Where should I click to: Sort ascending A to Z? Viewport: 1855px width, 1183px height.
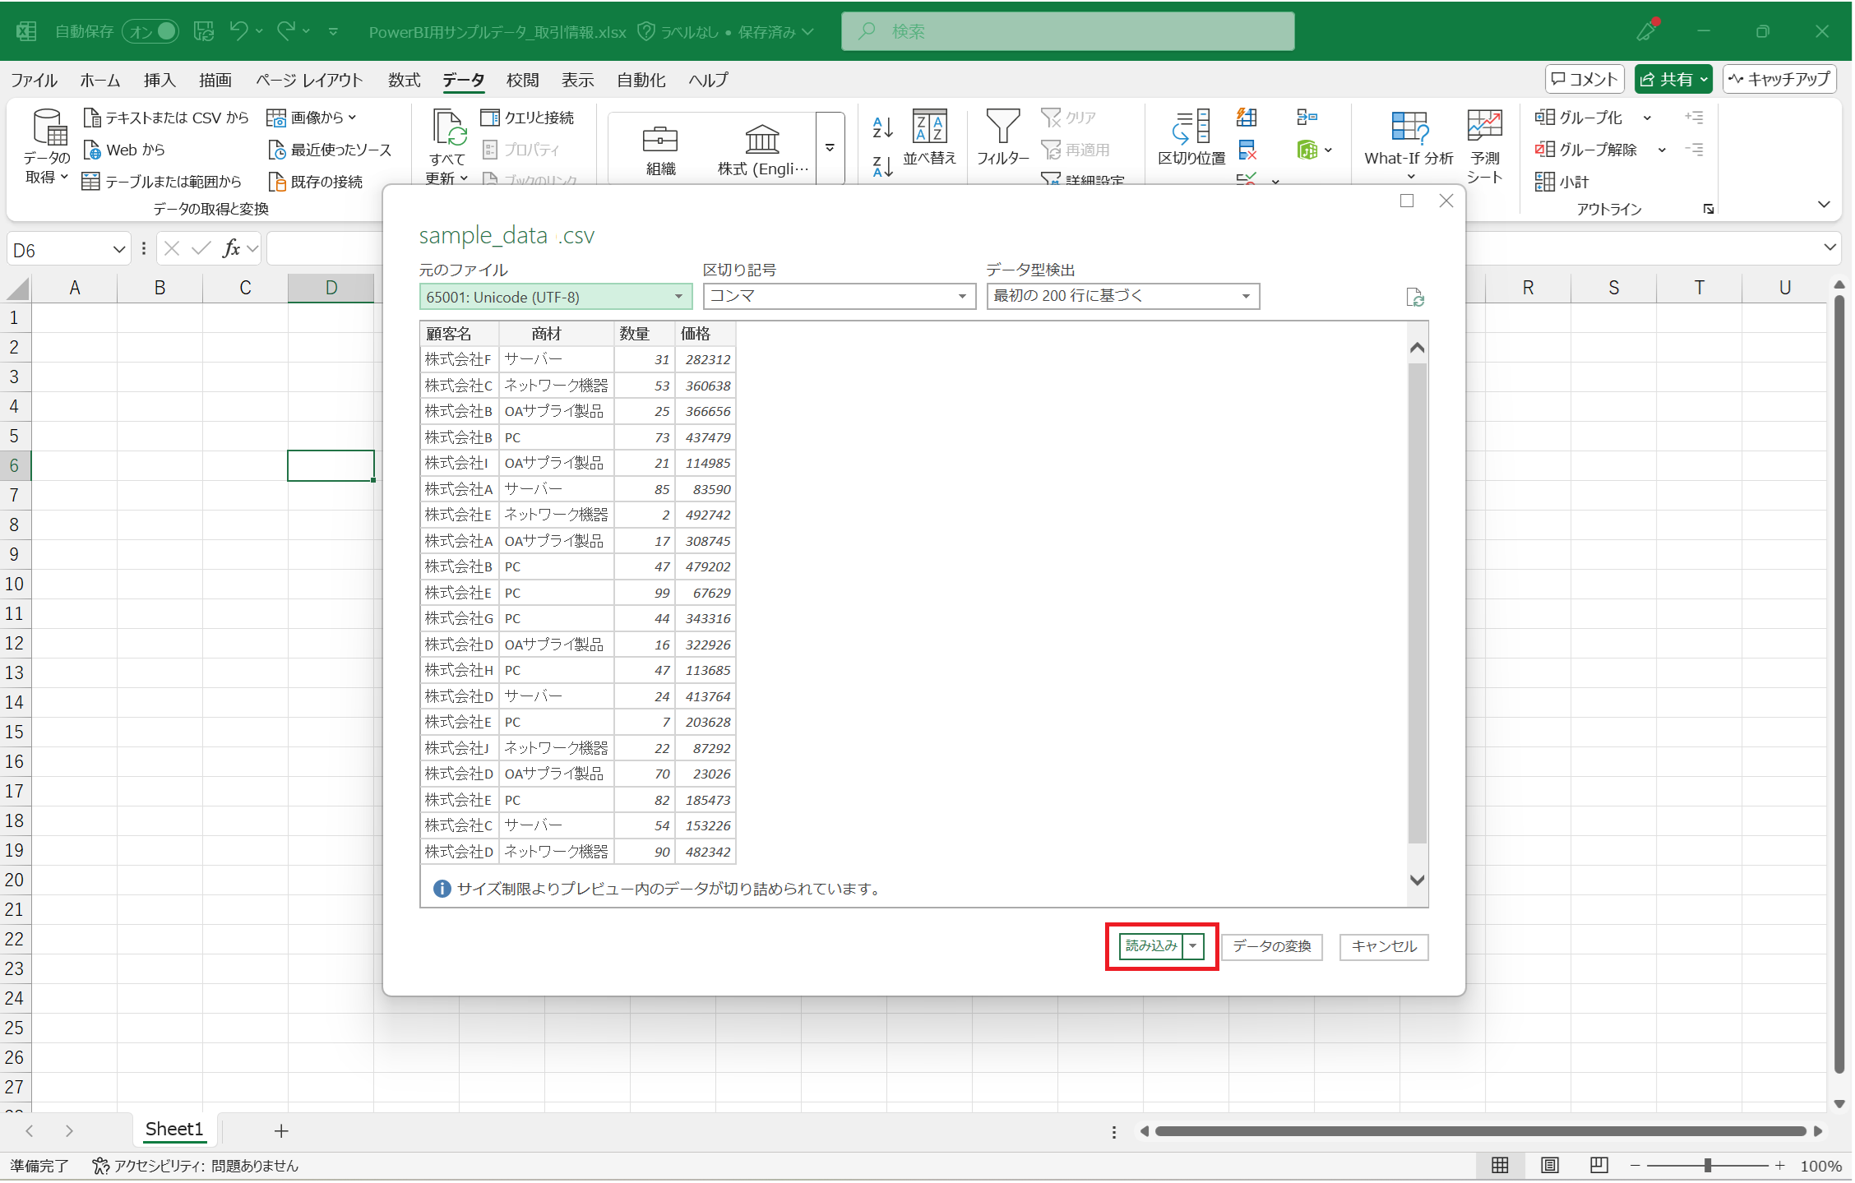pyautogui.click(x=882, y=127)
